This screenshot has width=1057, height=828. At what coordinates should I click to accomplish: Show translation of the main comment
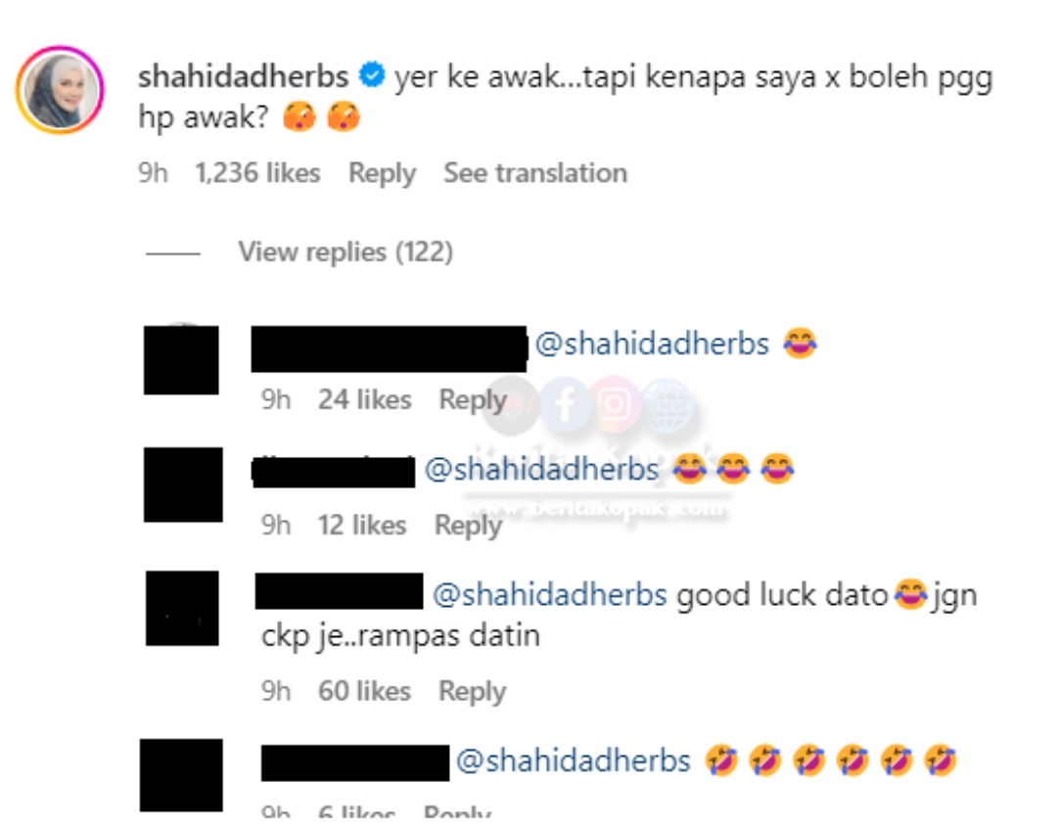click(535, 173)
